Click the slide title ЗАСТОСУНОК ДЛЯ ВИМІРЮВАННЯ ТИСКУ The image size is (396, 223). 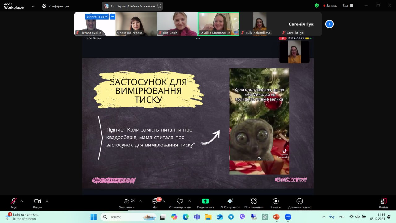tap(148, 90)
